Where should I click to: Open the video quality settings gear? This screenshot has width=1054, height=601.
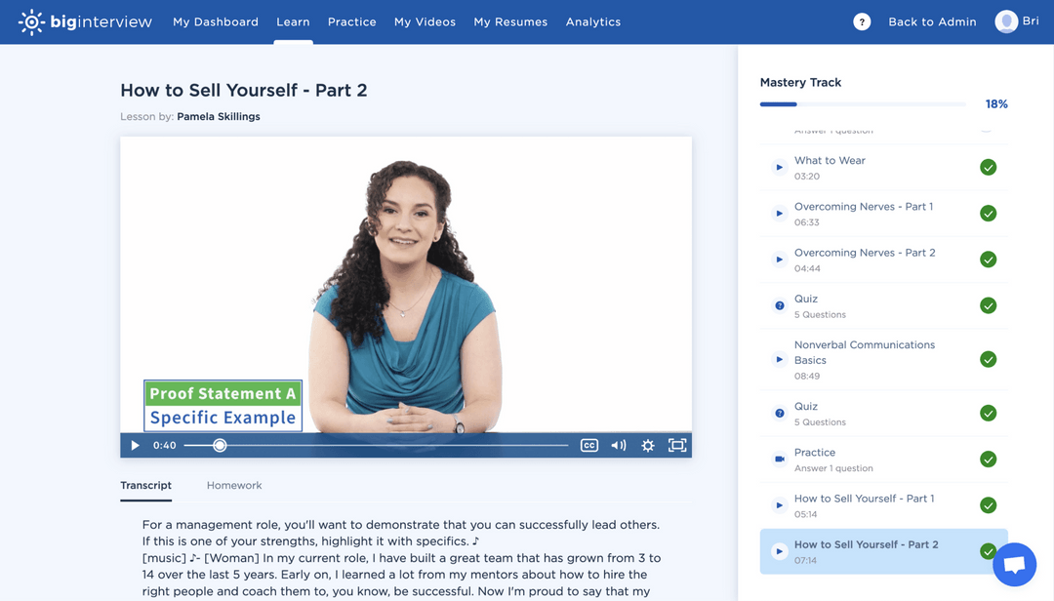click(x=647, y=445)
